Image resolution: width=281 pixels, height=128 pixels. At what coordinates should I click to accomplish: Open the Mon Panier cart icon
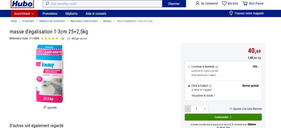245,3
